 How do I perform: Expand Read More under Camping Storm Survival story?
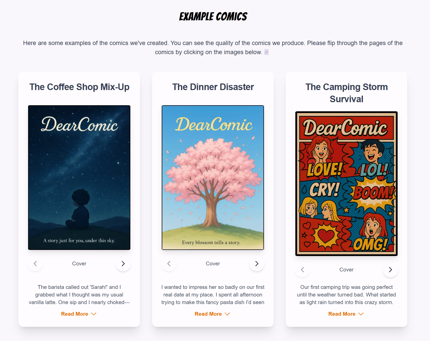tap(346, 314)
